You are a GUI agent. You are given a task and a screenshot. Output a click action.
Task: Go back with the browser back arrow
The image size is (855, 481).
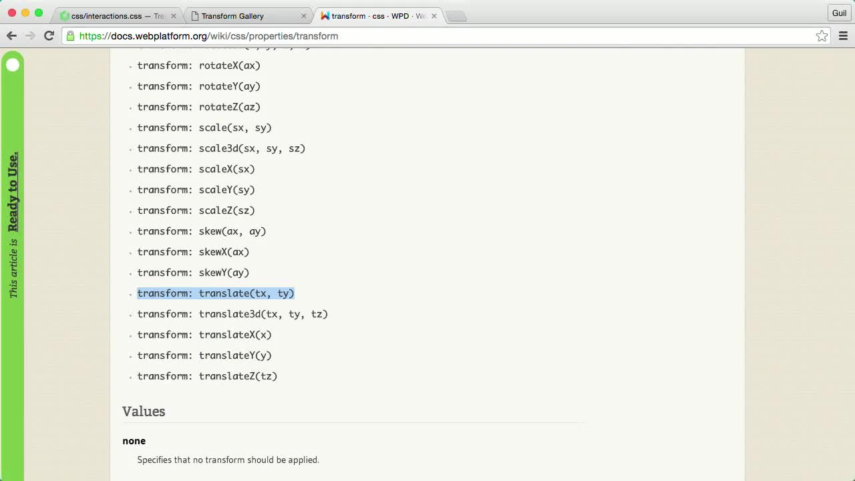click(x=11, y=36)
